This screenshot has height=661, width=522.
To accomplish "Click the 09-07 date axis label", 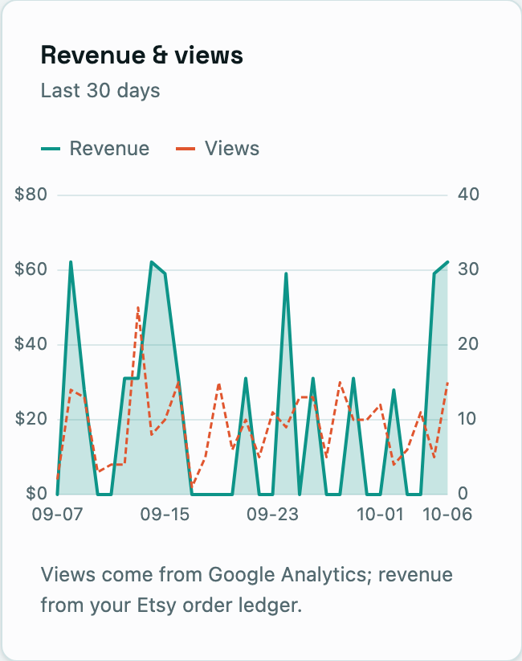I will tap(57, 515).
